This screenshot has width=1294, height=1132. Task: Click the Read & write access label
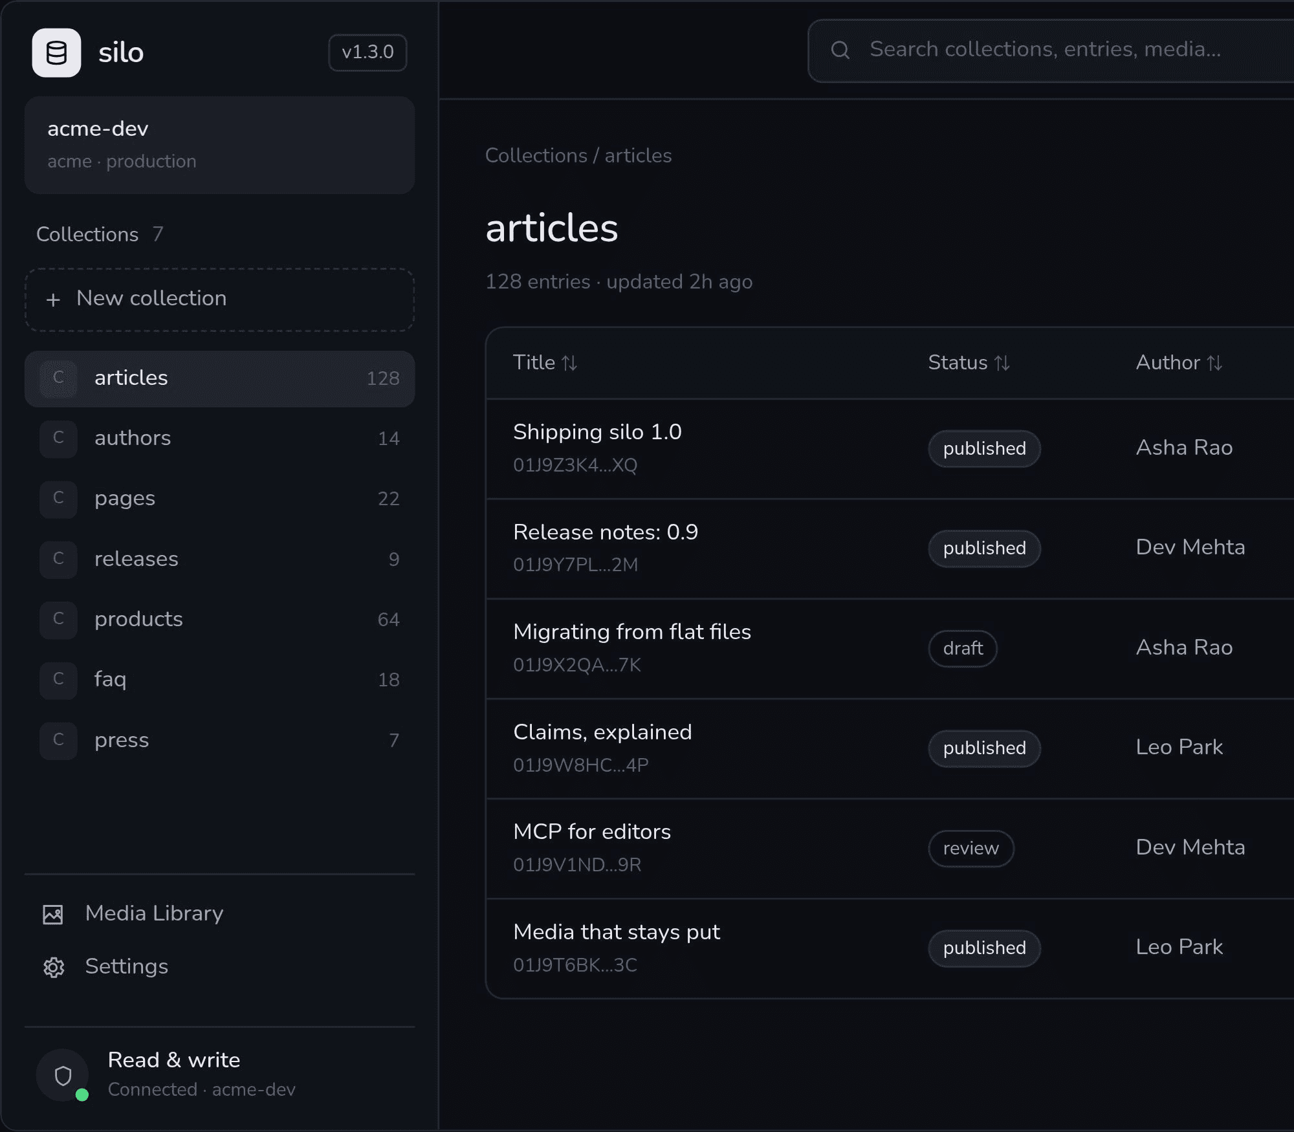tap(173, 1060)
